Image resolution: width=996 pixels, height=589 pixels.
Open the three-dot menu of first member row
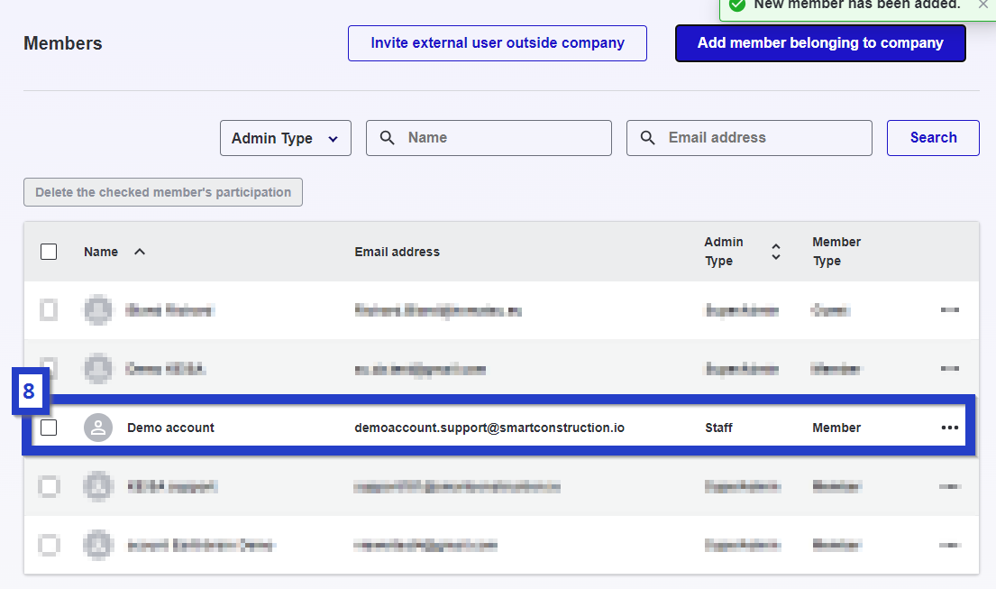click(949, 310)
